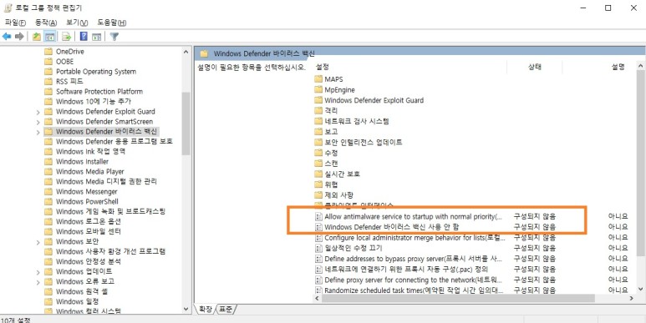The image size is (646, 323).
Task: Click the Up one level folder icon
Action: [x=37, y=37]
